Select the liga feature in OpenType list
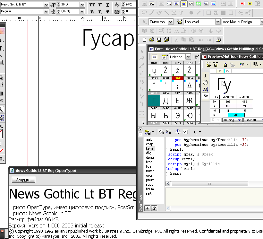 click(x=148, y=166)
